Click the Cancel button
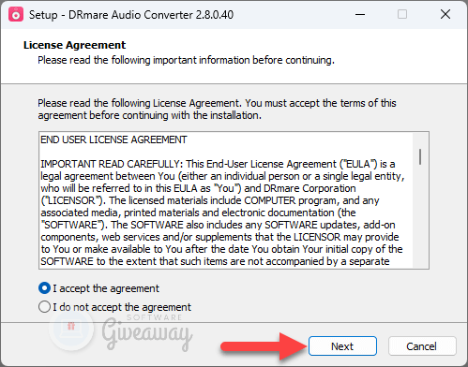The image size is (468, 367). [422, 346]
